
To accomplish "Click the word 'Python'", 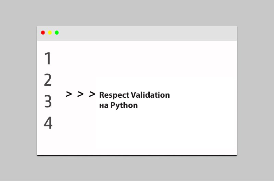I will coord(124,106).
